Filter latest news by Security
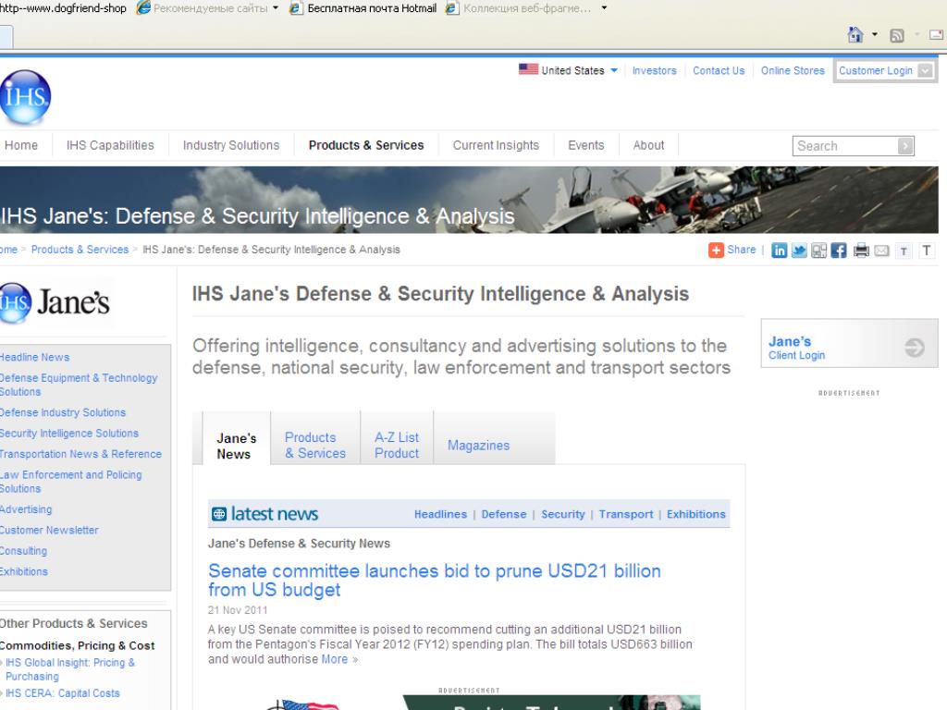The width and height of the screenshot is (947, 710). tap(563, 514)
